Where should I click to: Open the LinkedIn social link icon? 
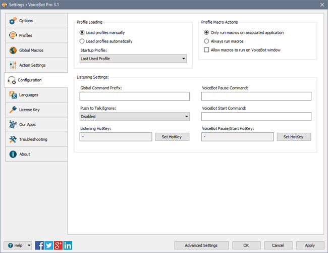[x=68, y=245]
